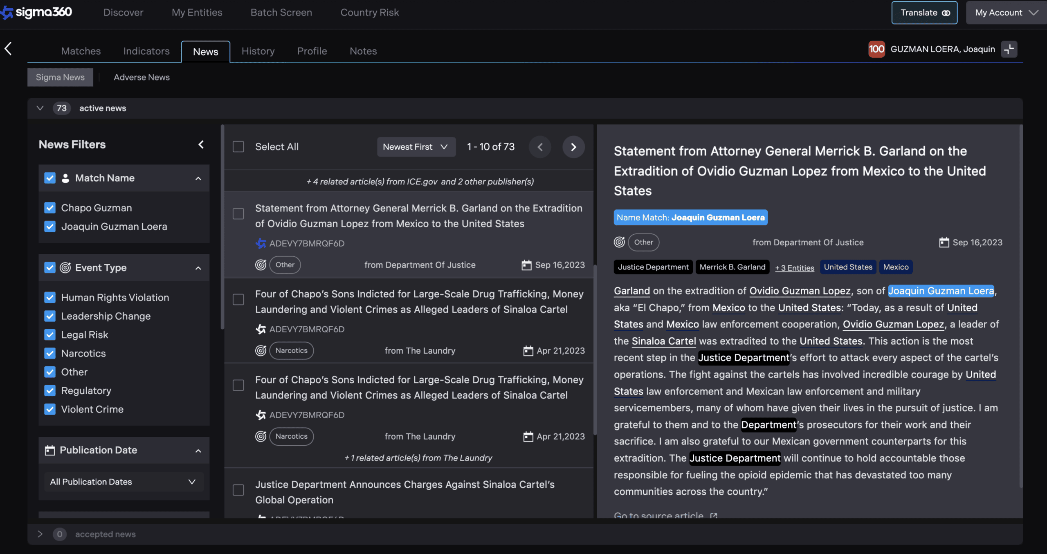Collapse the Event Type filter section
The height and width of the screenshot is (554, 1047).
198,268
